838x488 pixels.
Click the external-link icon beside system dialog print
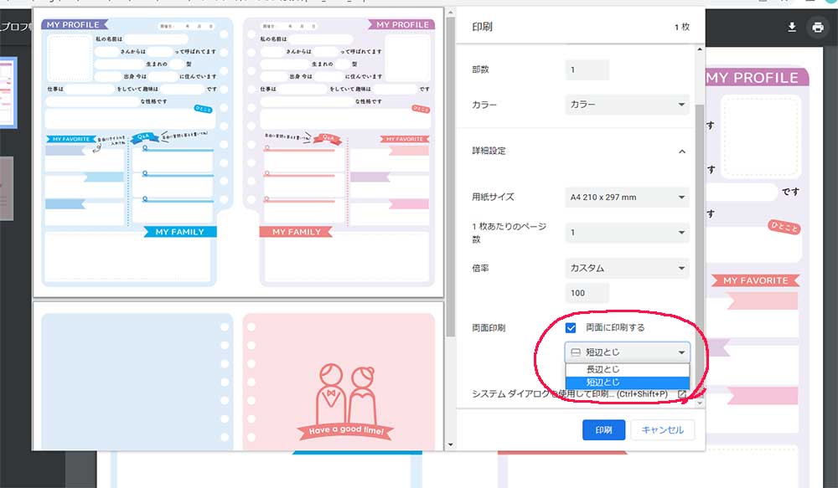tap(682, 393)
